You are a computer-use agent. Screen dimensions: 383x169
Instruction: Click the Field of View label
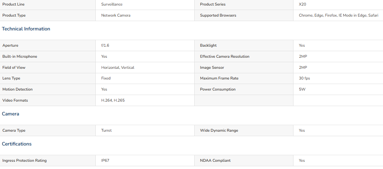(x=14, y=67)
